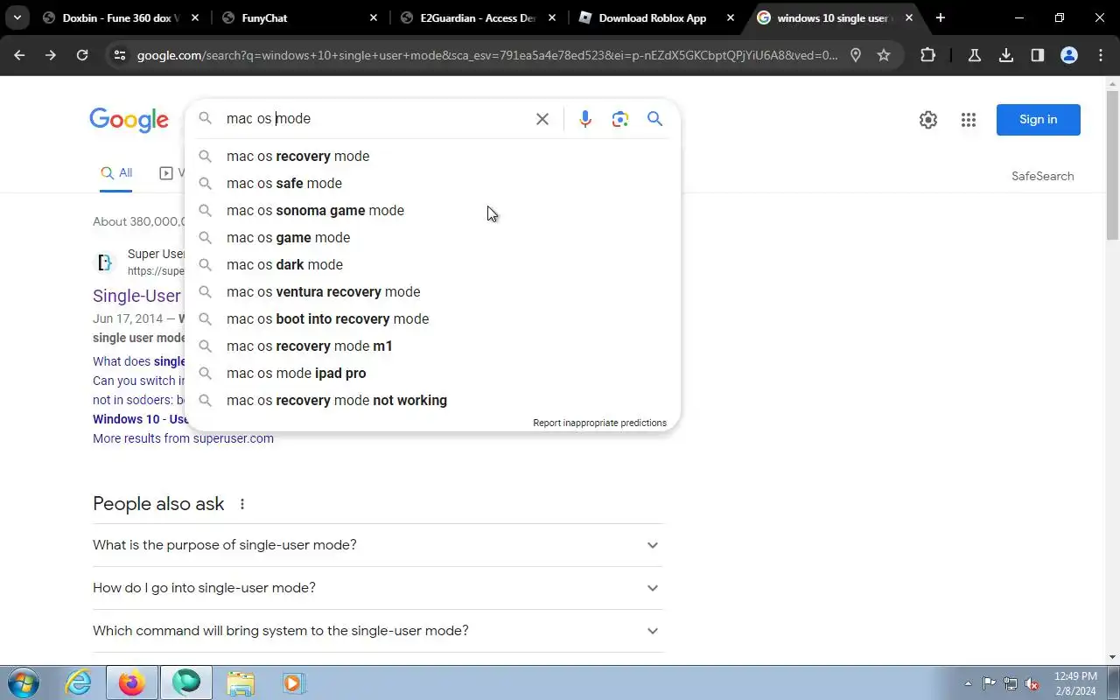Close the FunyChat tab

[374, 17]
